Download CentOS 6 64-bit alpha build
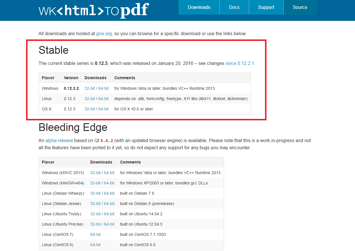 (x=95, y=245)
